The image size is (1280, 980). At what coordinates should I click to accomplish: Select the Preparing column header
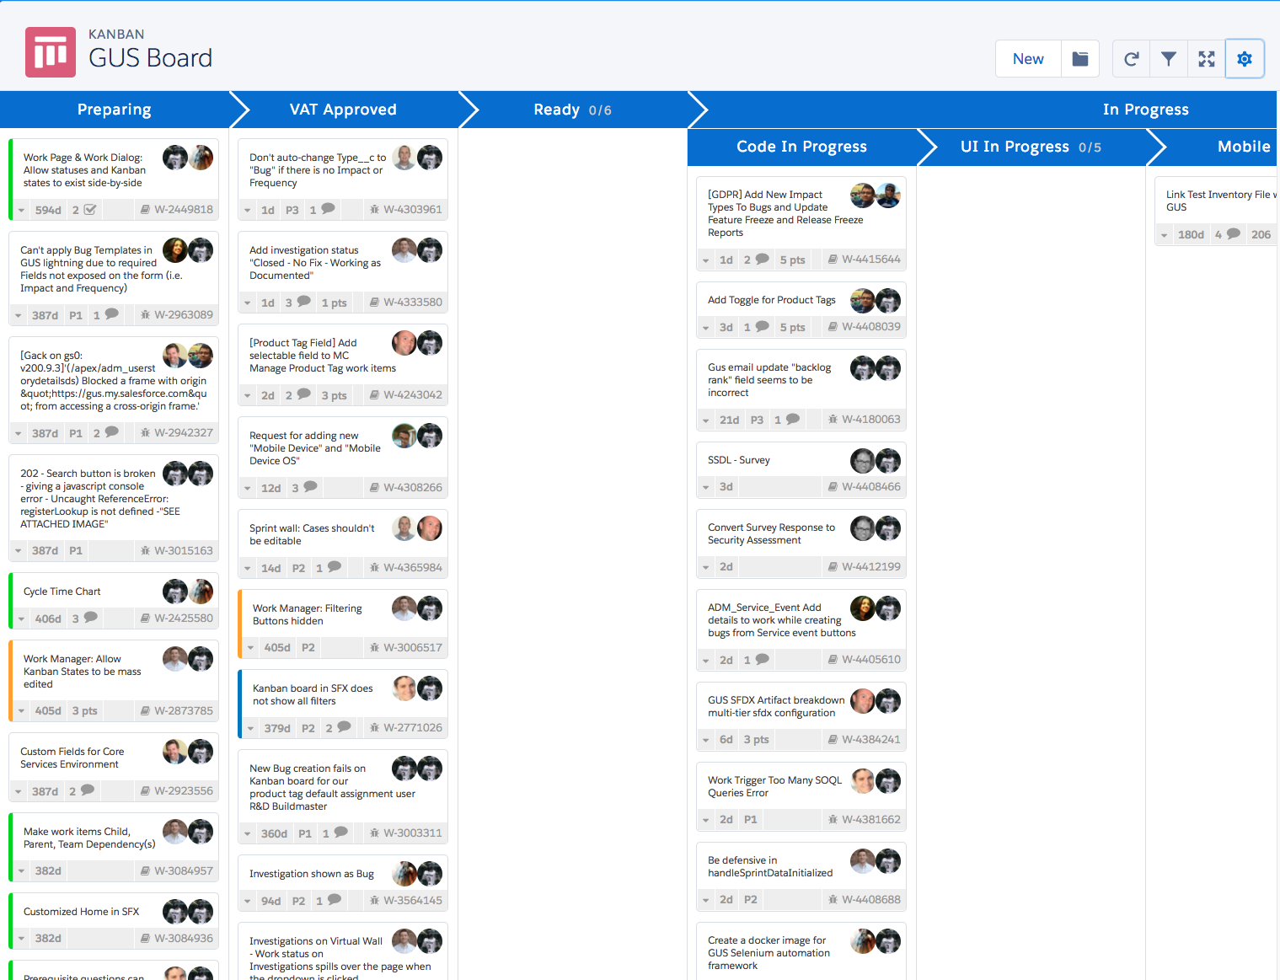115,110
